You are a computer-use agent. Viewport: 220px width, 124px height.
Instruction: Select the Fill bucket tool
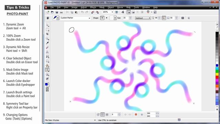[x=47, y=65]
